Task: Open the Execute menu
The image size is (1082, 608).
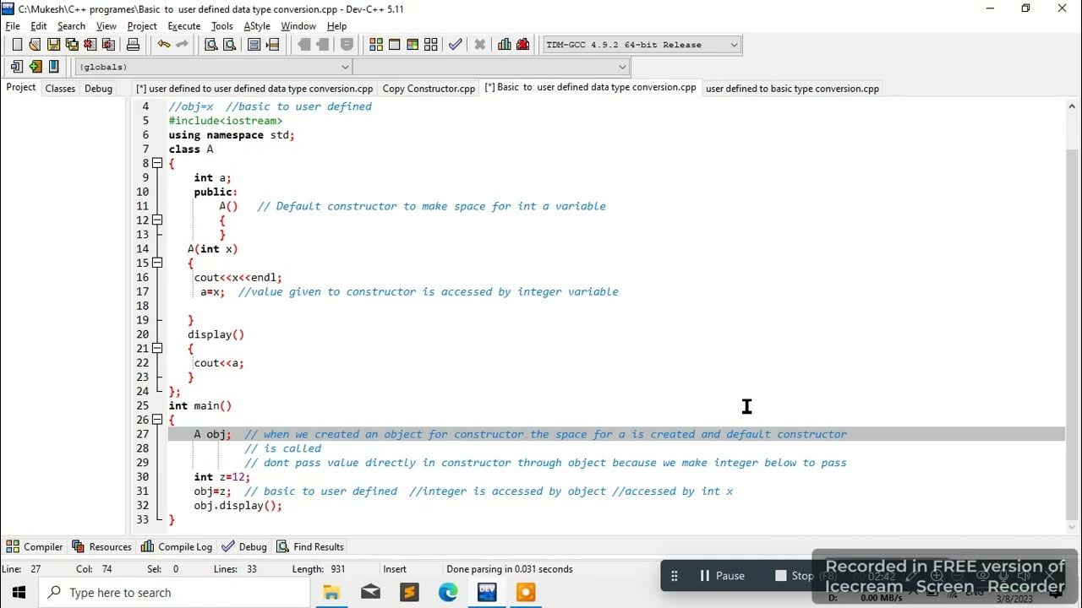Action: [183, 26]
